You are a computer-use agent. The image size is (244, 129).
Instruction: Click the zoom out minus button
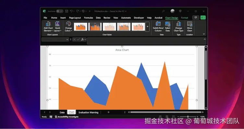pyautogui.click(x=178, y=117)
